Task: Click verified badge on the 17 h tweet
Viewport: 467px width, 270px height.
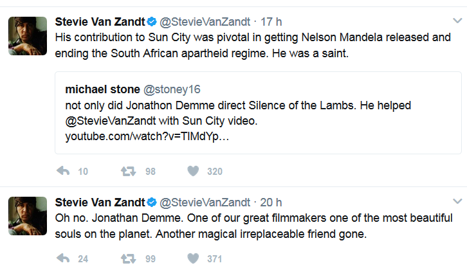Action: tap(152, 22)
